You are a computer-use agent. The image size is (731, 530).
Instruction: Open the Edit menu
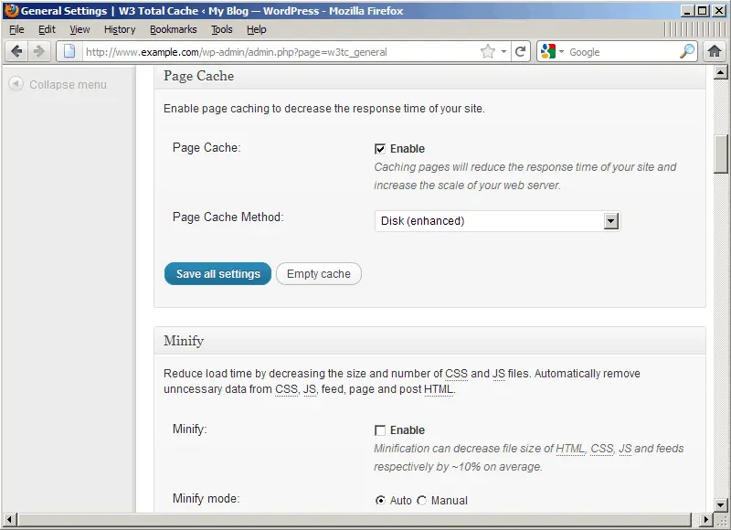tap(47, 29)
